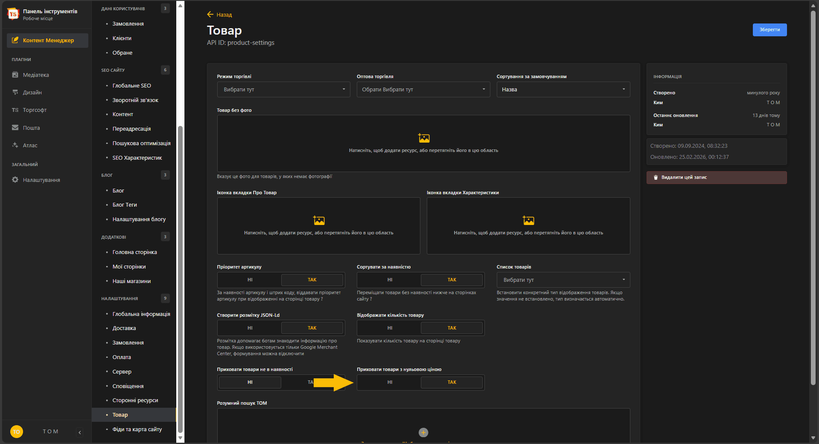Open Медіатека from the sidebar
The width and height of the screenshot is (819, 444).
36,75
